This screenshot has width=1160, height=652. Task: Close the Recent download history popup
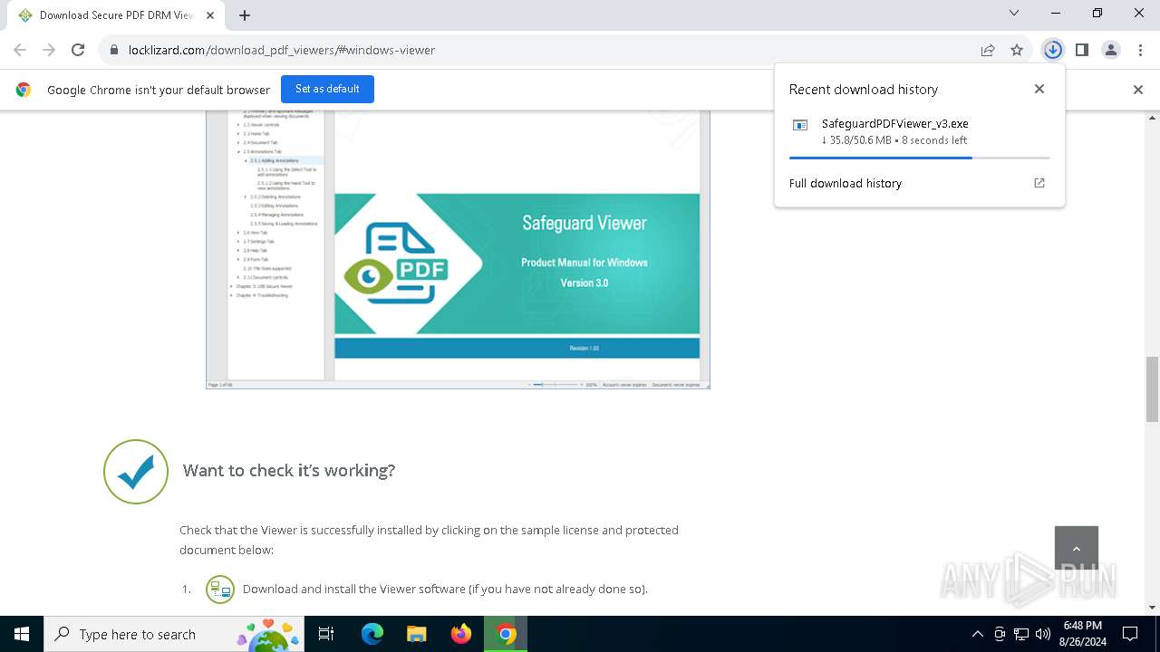(x=1039, y=89)
